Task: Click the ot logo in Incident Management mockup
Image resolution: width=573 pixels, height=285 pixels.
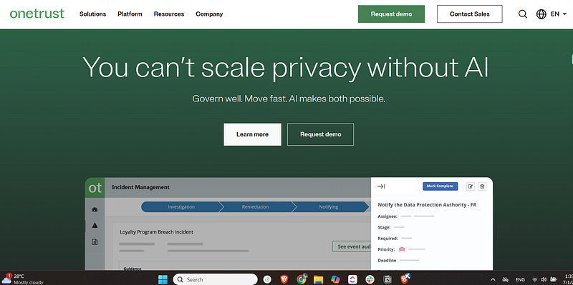Action: coord(95,187)
